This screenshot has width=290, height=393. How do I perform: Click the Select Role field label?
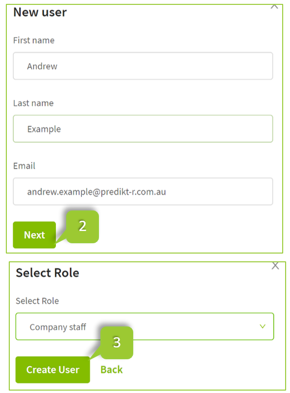coord(38,301)
